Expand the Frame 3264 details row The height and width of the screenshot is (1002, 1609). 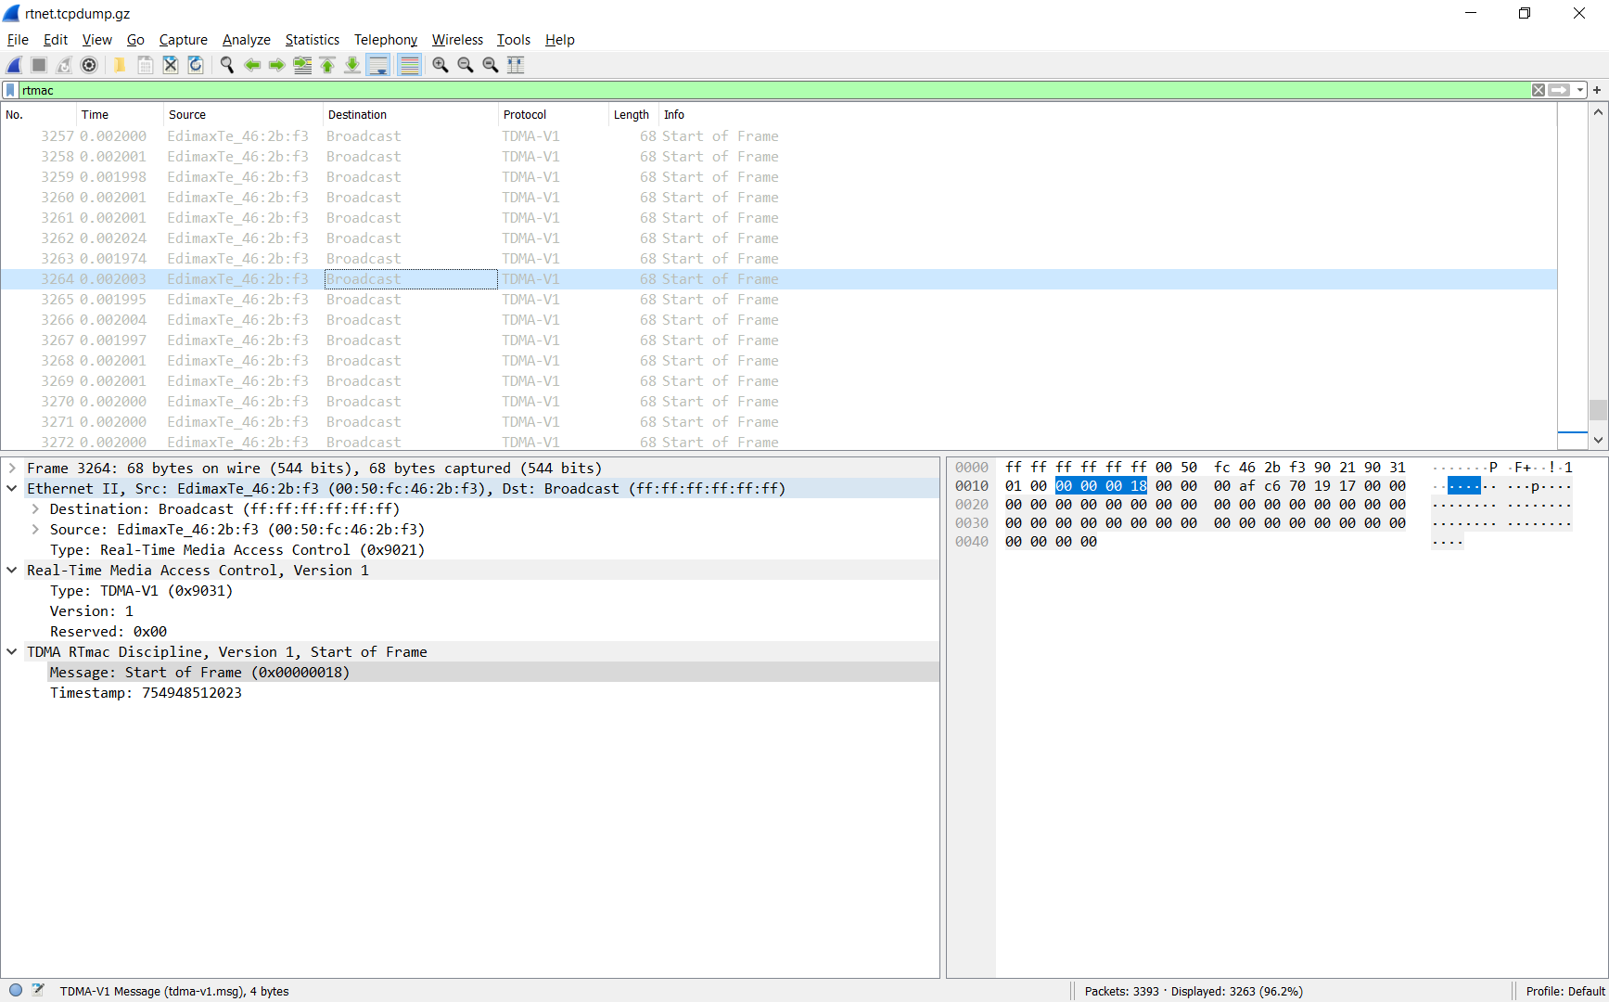coord(12,469)
